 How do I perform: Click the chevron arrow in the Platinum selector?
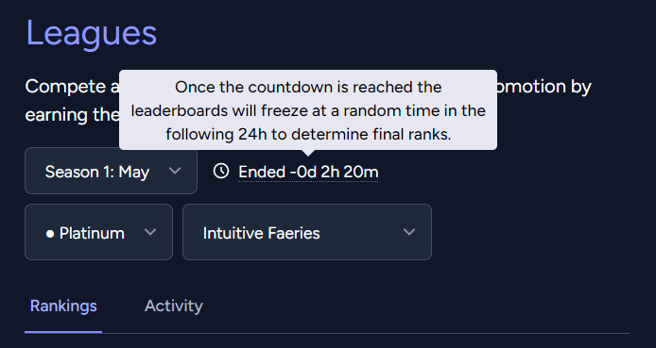coord(150,232)
